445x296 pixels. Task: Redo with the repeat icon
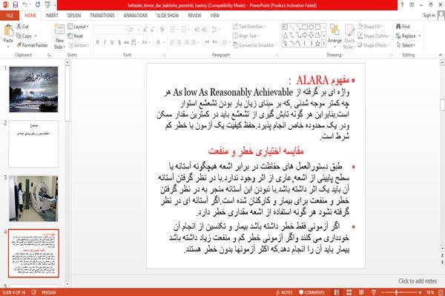tap(38, 4)
